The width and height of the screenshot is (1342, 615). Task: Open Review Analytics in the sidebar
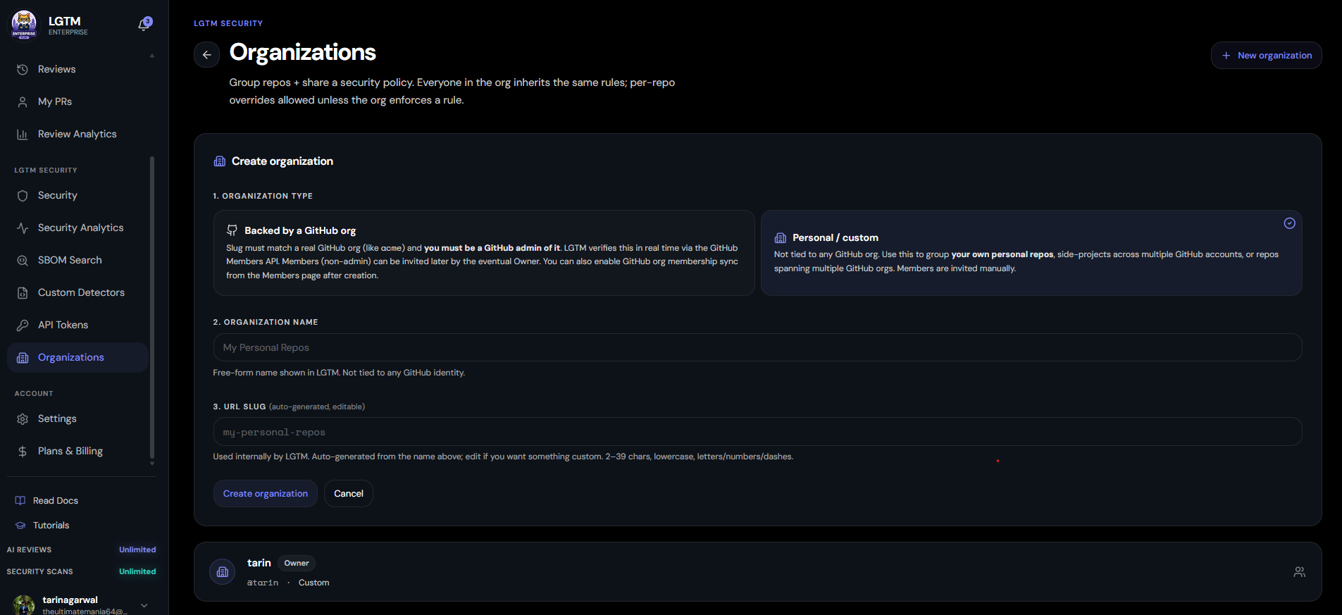77,134
